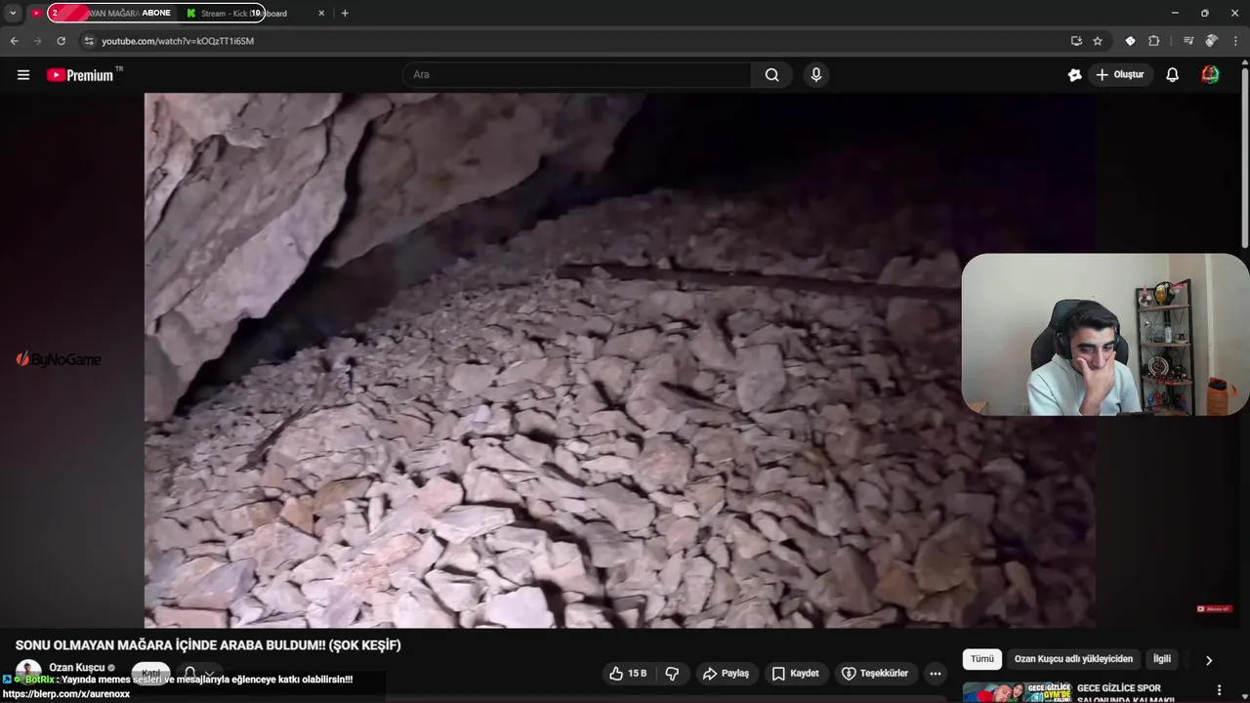
Task: Start voice search with microphone icon
Action: 816,75
